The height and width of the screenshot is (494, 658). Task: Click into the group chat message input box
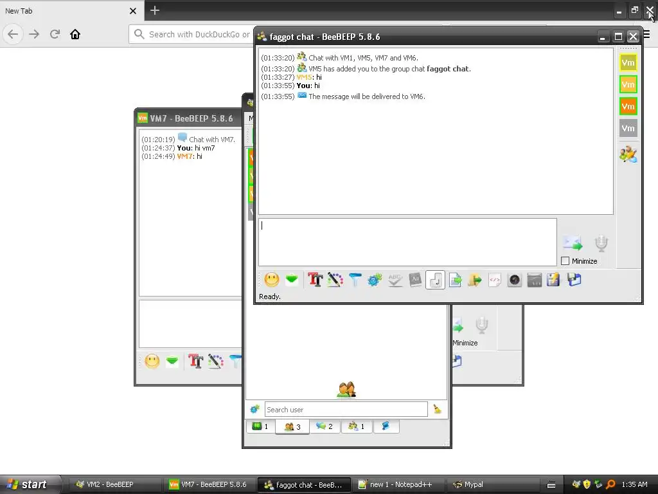407,242
